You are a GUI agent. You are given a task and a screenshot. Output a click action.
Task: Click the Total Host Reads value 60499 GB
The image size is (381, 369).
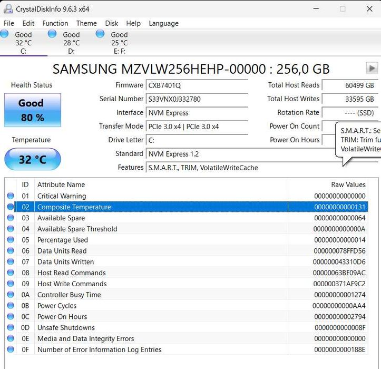point(350,85)
